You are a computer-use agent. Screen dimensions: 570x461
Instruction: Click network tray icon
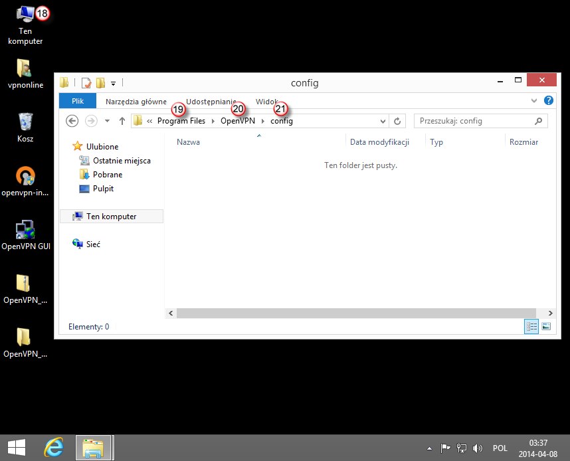(x=461, y=448)
